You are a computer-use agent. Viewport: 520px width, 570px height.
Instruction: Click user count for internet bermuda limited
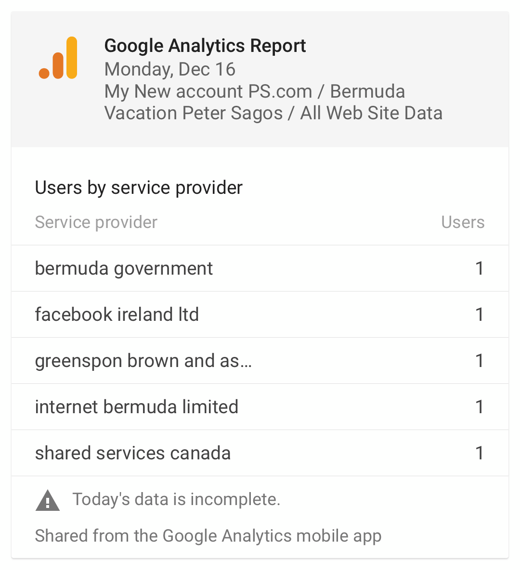[x=480, y=407]
